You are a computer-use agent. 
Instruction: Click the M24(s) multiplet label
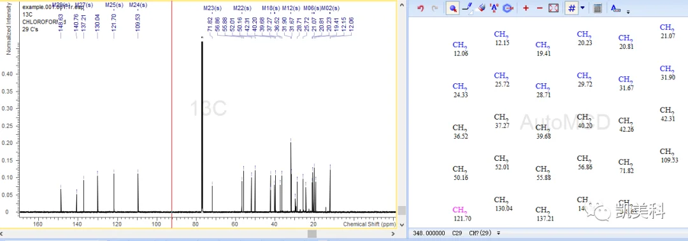[138, 5]
